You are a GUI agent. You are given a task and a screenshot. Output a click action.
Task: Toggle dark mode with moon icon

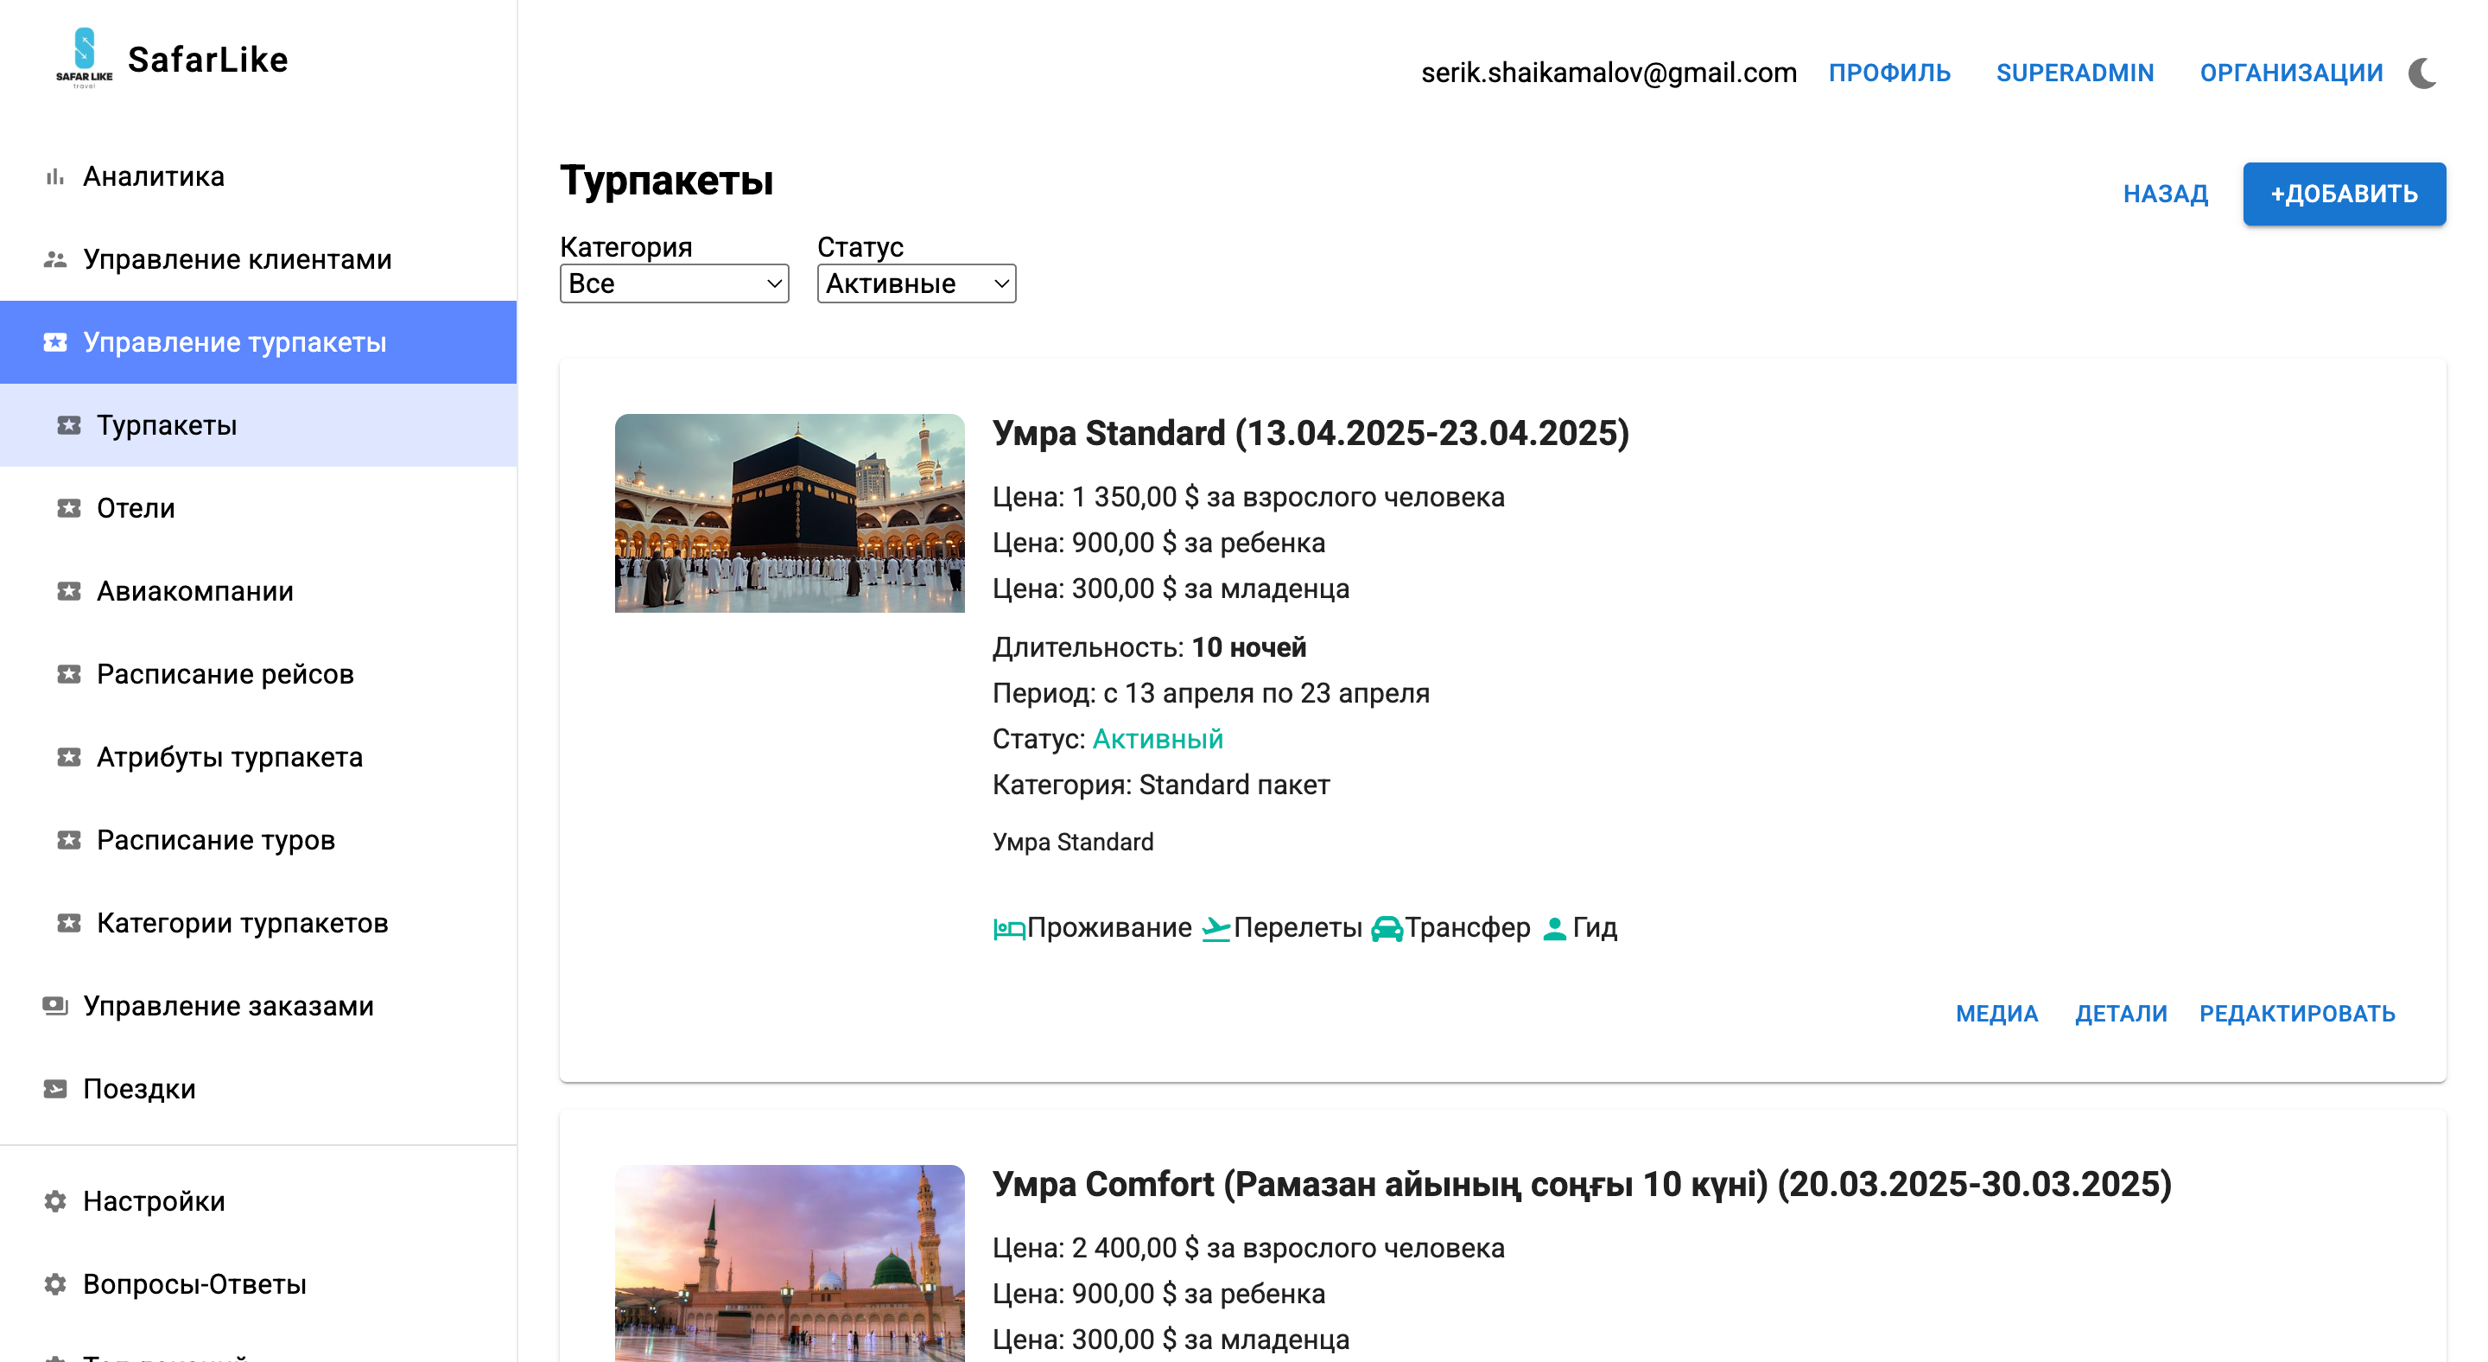click(2421, 73)
